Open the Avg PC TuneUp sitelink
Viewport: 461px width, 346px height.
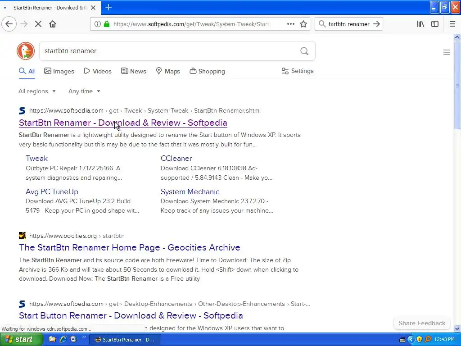tap(52, 191)
